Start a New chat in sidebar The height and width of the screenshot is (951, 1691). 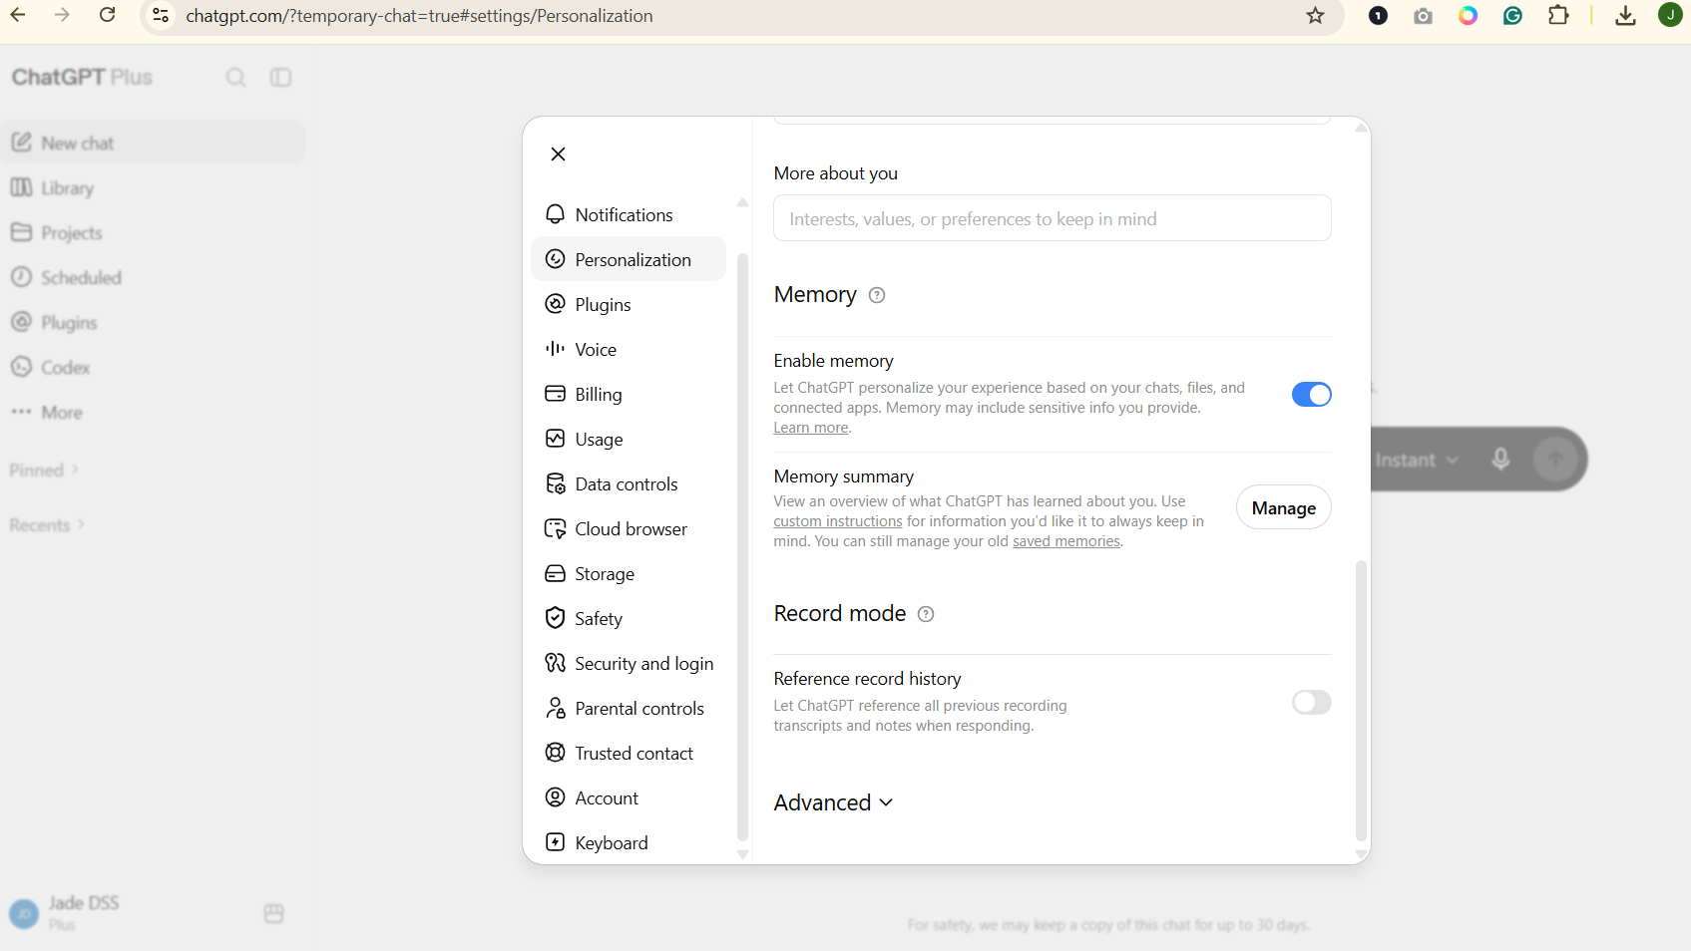(x=154, y=143)
